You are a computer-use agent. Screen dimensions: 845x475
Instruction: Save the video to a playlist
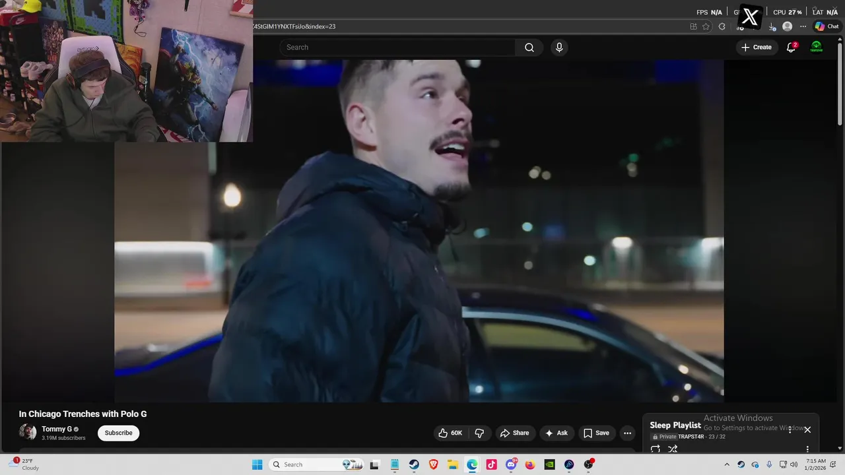coord(595,433)
